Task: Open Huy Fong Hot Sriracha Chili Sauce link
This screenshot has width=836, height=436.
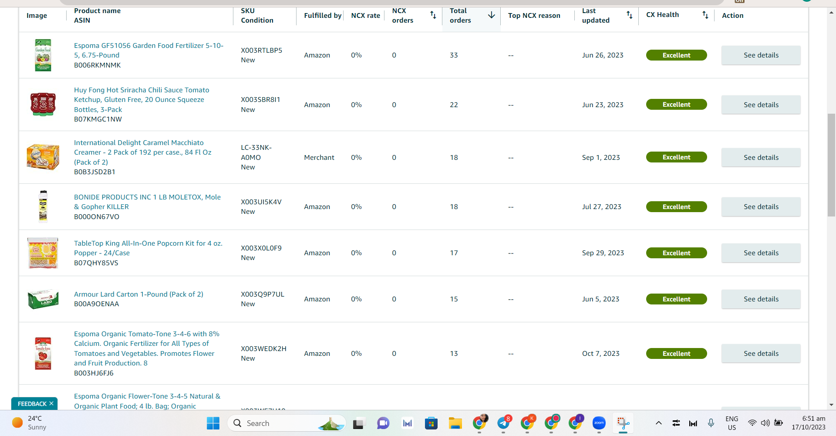Action: [142, 100]
